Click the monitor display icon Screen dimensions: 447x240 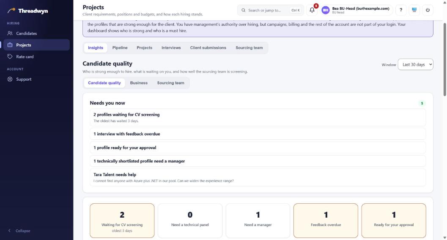point(414,10)
